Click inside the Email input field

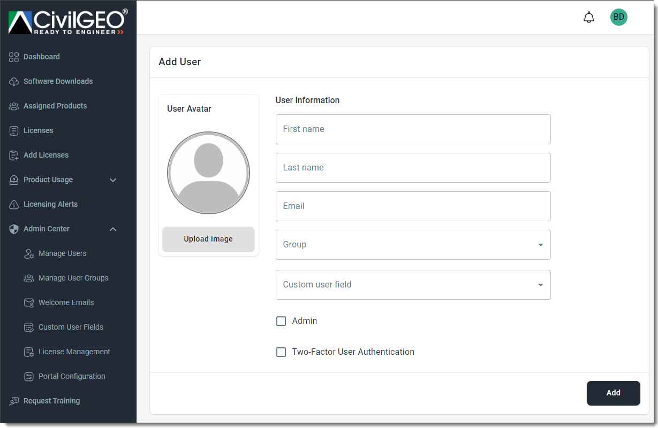point(412,206)
